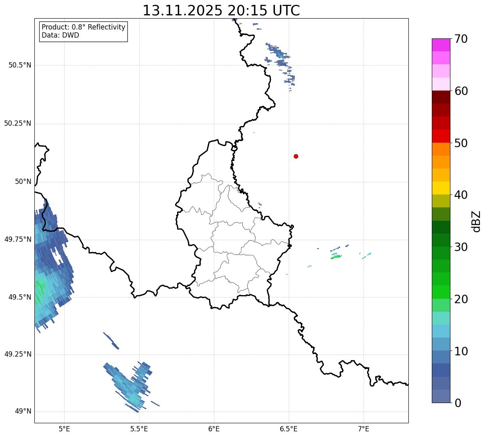The height and width of the screenshot is (437, 486).
Task: Click the bright green echo east of Luxembourg
Action: (336, 256)
